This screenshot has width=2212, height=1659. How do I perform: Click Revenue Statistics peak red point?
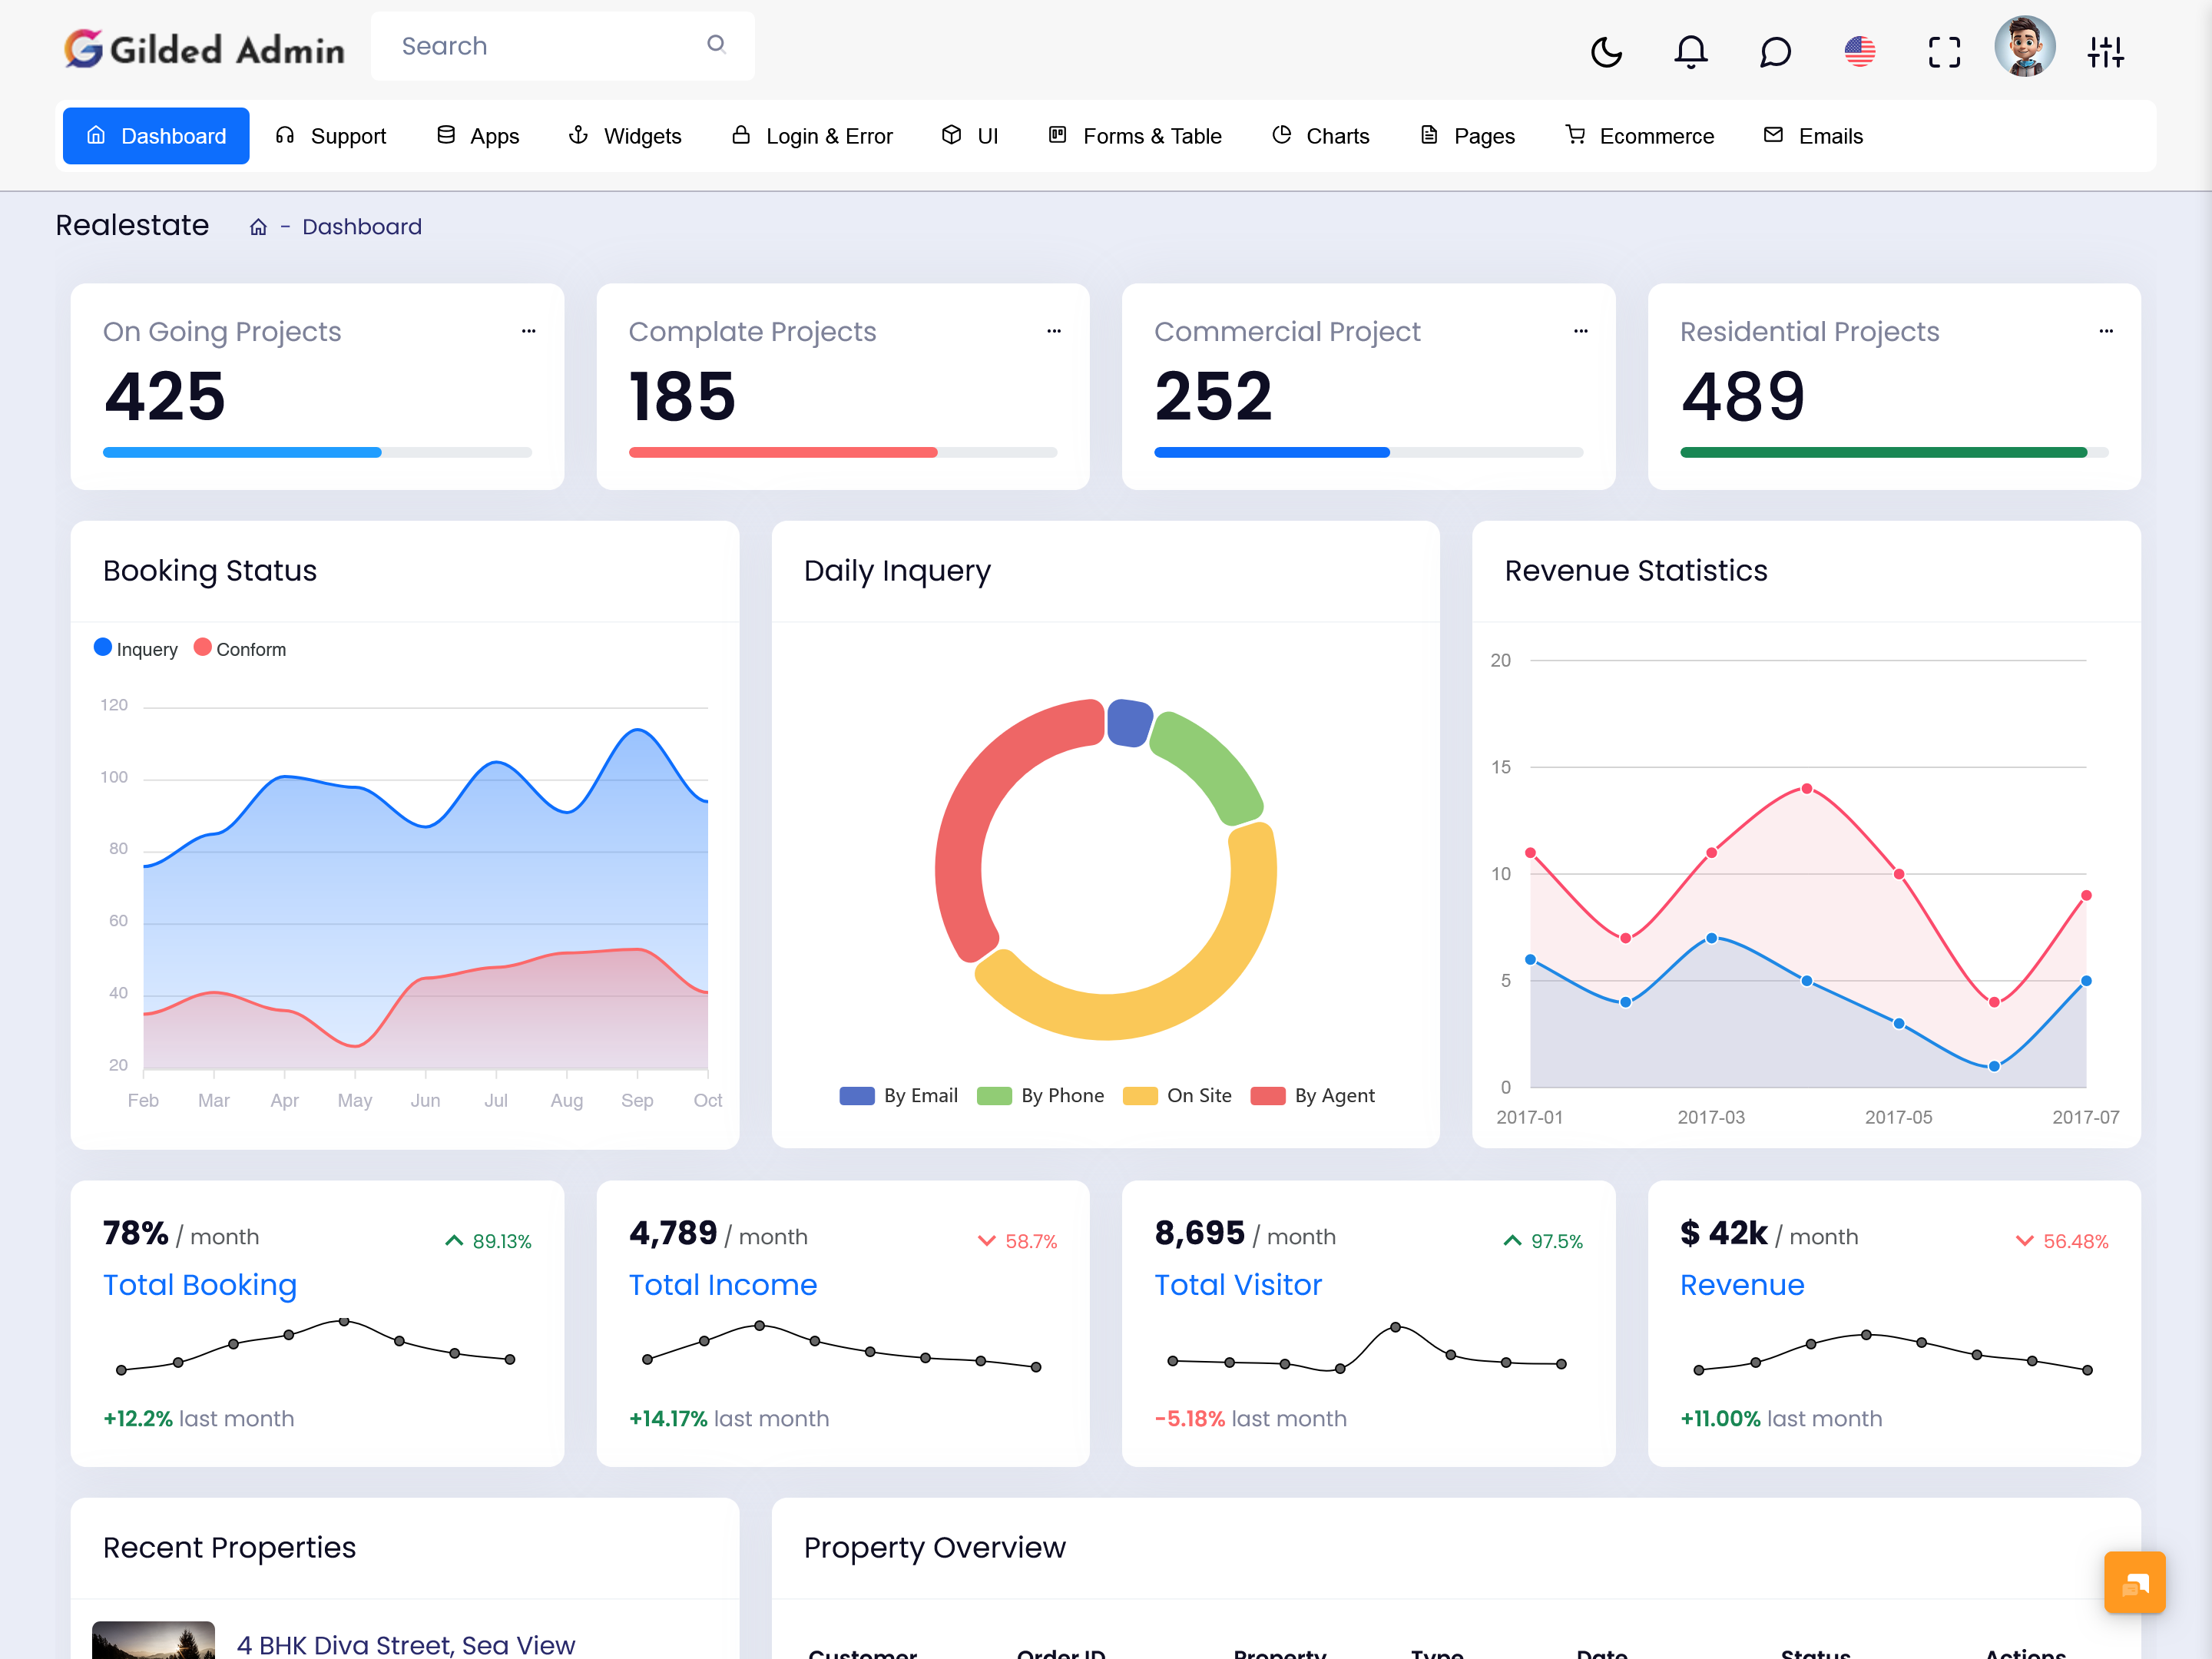coord(1807,789)
